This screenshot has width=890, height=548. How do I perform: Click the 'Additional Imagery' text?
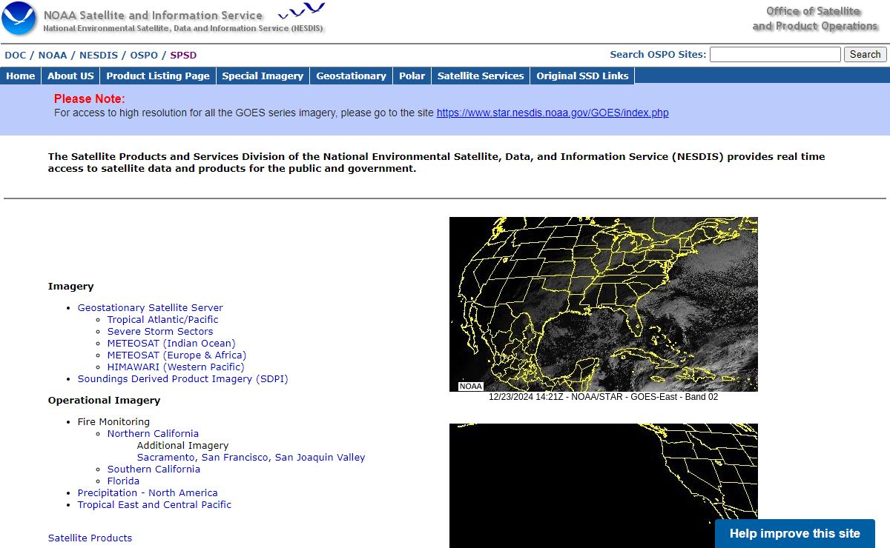(182, 446)
